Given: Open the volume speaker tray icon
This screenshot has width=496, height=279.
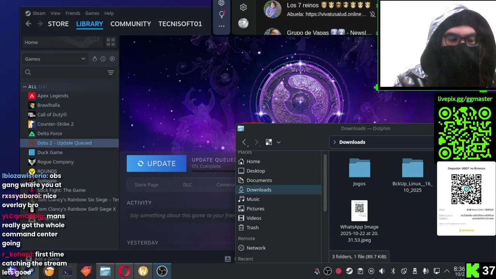Looking at the screenshot, I should coord(382,271).
